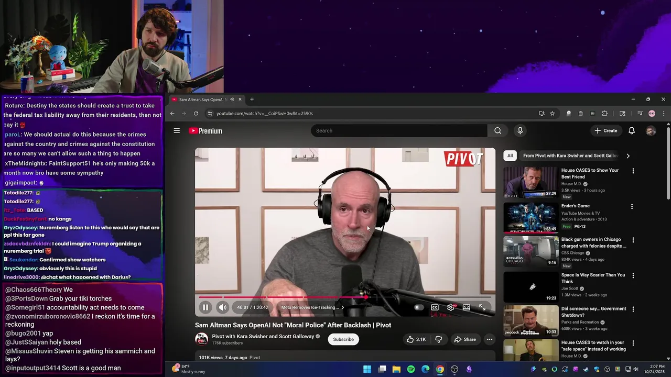Open options for 'House CASES to Show Your Best Friend'
Image resolution: width=671 pixels, height=377 pixels.
633,171
